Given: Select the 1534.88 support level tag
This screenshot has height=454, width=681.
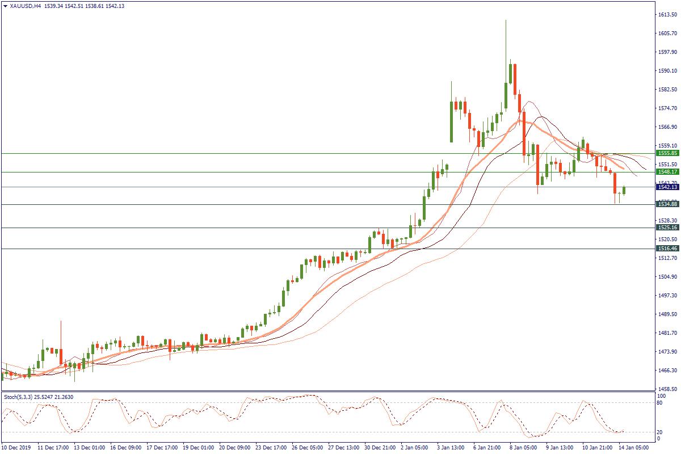Looking at the screenshot, I should click(667, 204).
